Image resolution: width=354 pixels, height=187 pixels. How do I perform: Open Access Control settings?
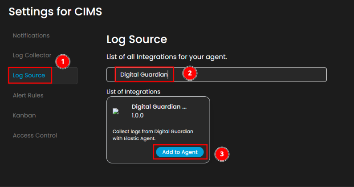pyautogui.click(x=35, y=135)
